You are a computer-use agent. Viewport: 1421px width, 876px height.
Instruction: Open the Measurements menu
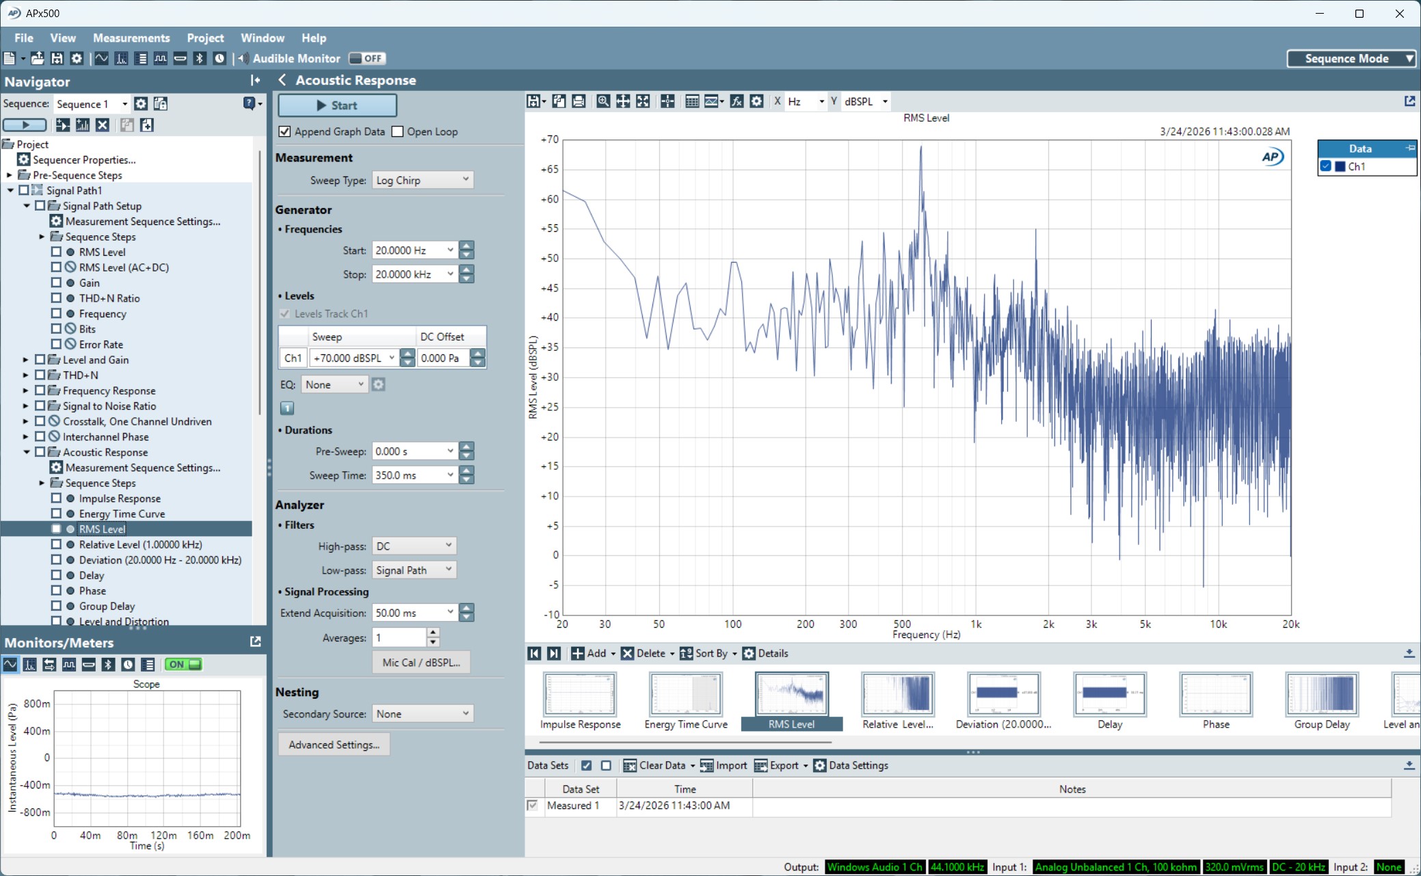tap(131, 38)
